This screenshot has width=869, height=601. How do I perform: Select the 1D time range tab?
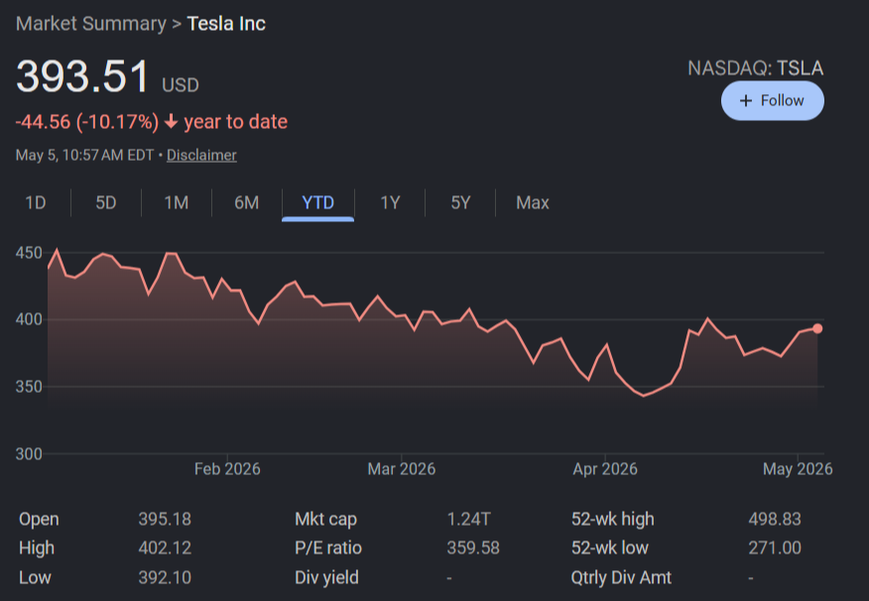(x=36, y=202)
